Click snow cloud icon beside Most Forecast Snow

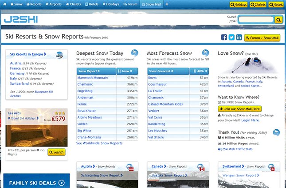point(205,53)
